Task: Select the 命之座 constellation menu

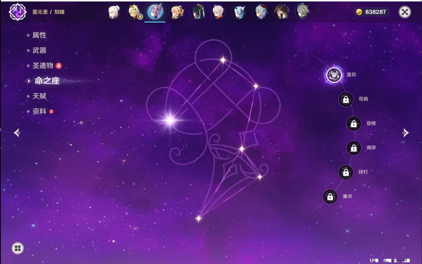Action: [x=47, y=81]
